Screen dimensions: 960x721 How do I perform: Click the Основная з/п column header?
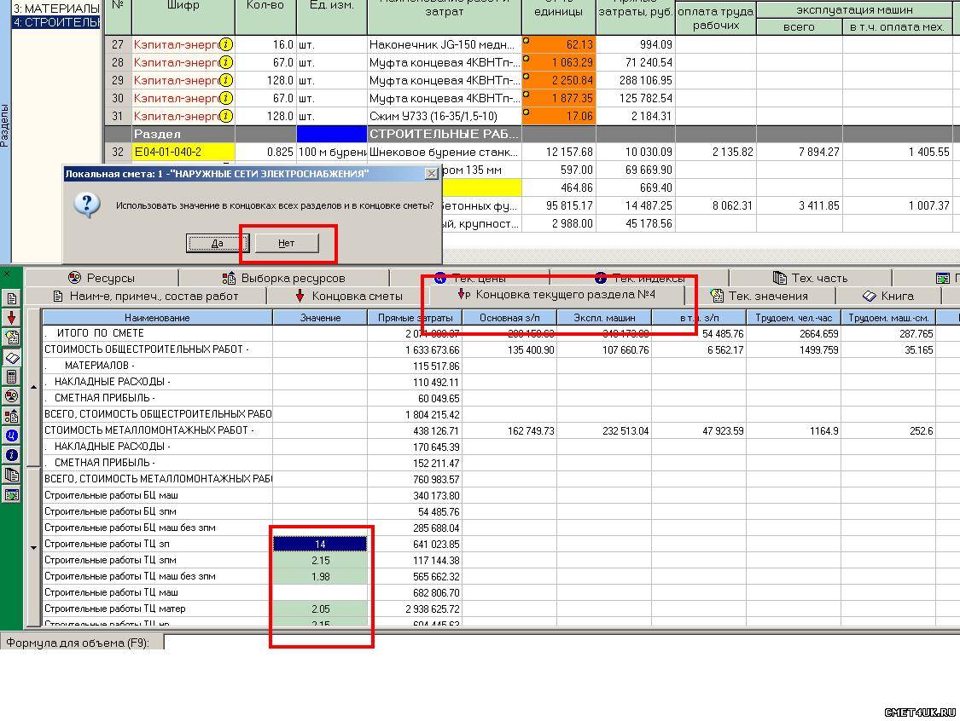pyautogui.click(x=509, y=317)
